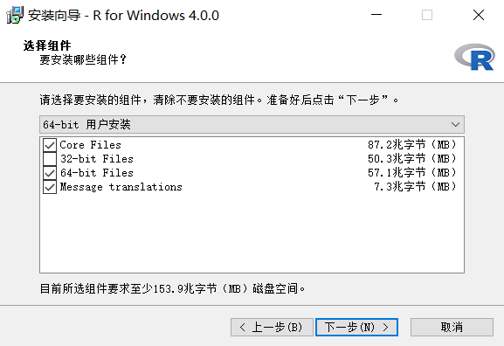Close the setup wizard window

[x=479, y=15]
